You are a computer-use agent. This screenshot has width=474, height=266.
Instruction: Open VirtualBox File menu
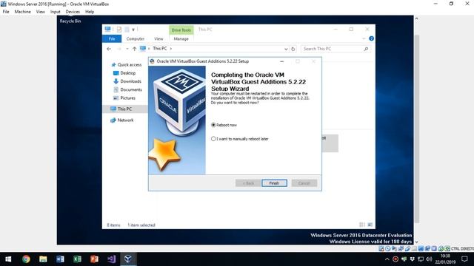click(x=6, y=12)
